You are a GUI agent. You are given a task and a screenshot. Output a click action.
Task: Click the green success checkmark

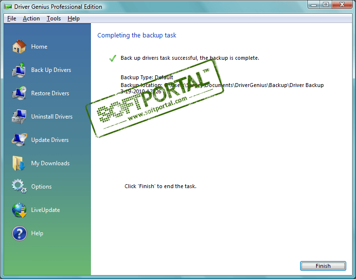point(113,58)
